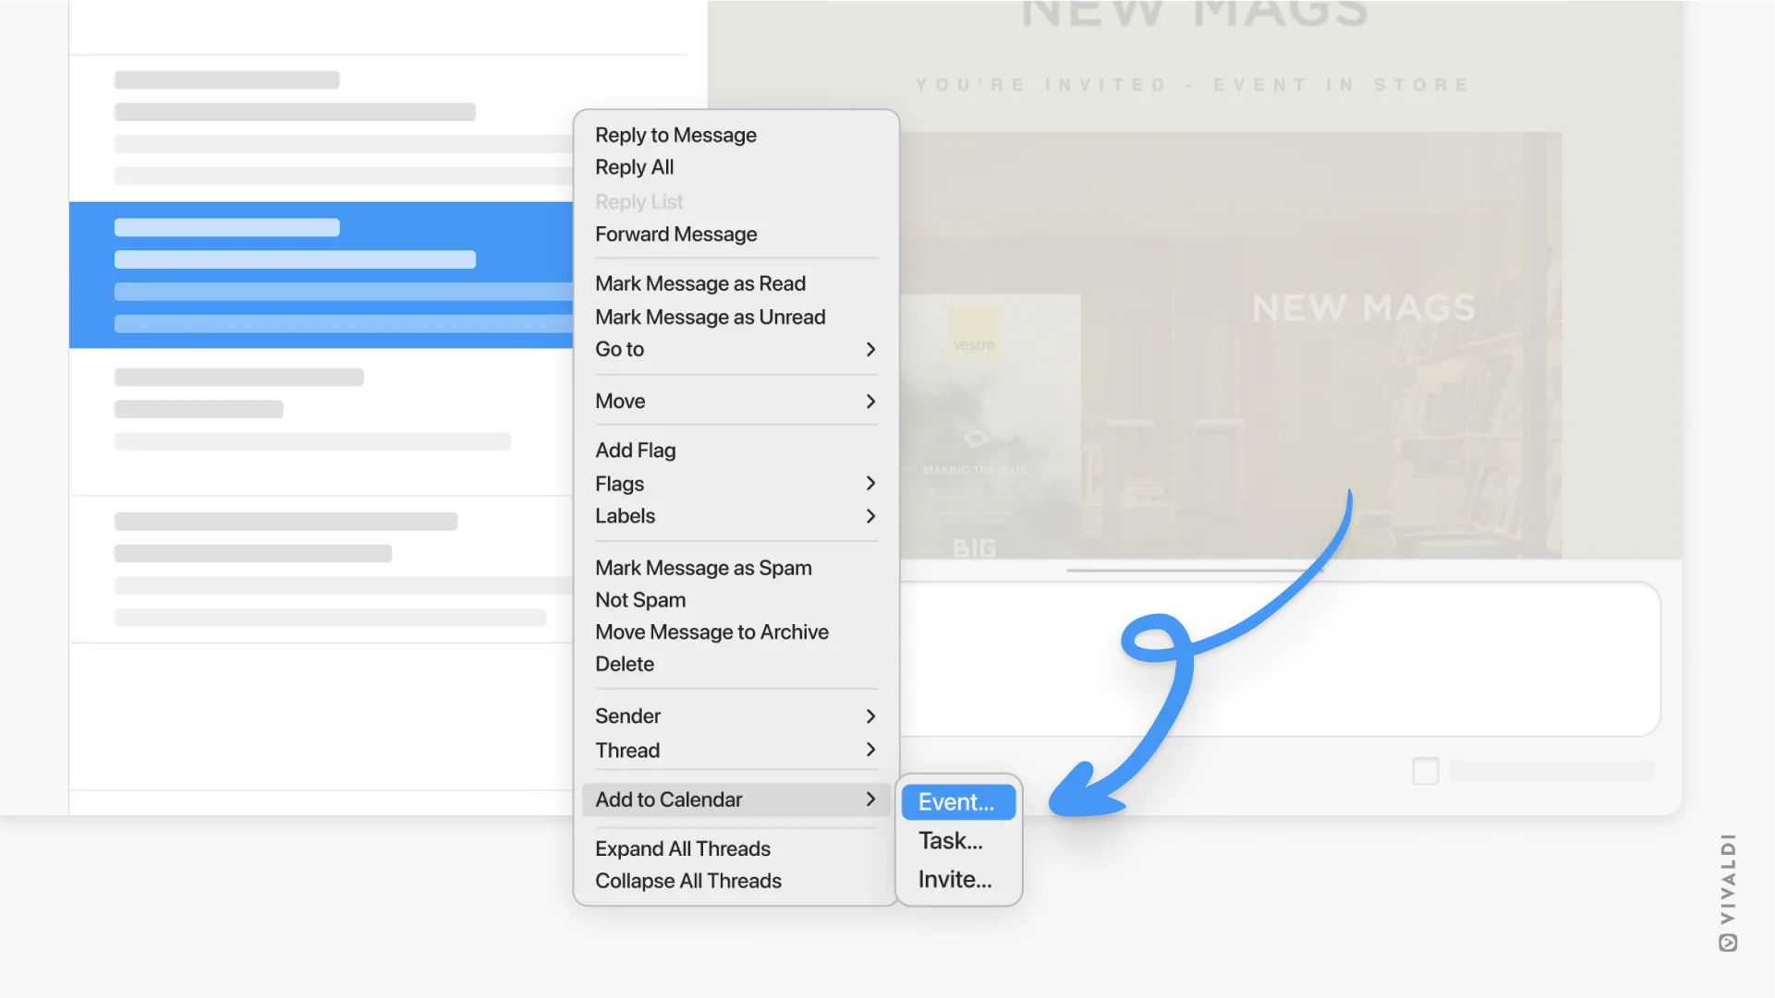The image size is (1775, 998).
Task: Mark Message as Unread
Action: pos(710,317)
